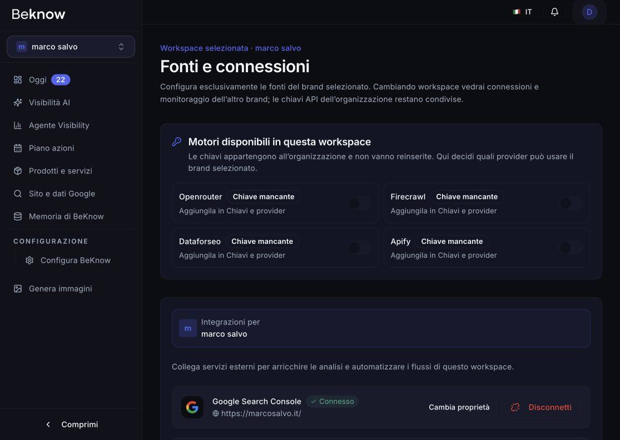Open the D user avatar menu
The image size is (620, 440).
click(x=589, y=12)
